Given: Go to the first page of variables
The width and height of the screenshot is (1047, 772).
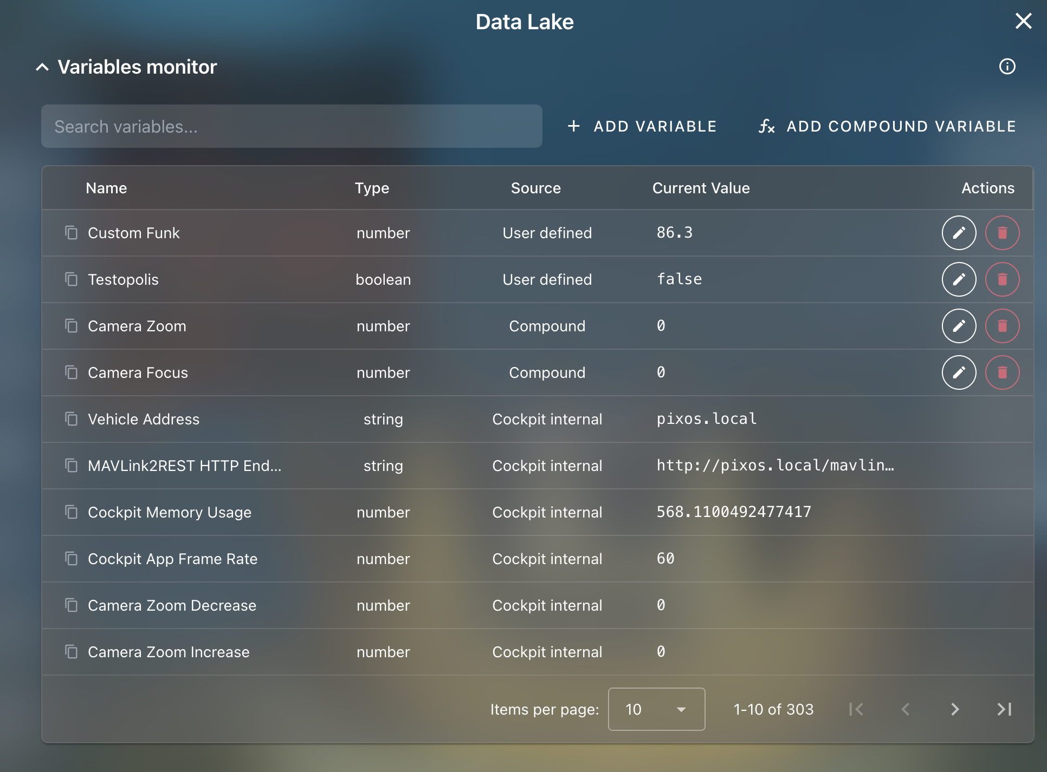Looking at the screenshot, I should point(856,709).
